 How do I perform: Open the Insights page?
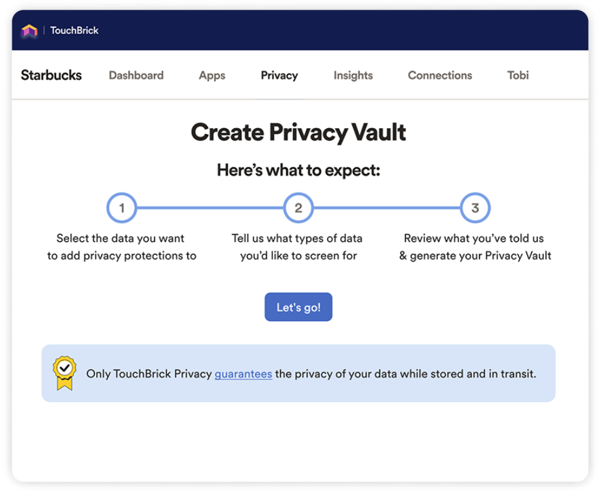coord(353,75)
